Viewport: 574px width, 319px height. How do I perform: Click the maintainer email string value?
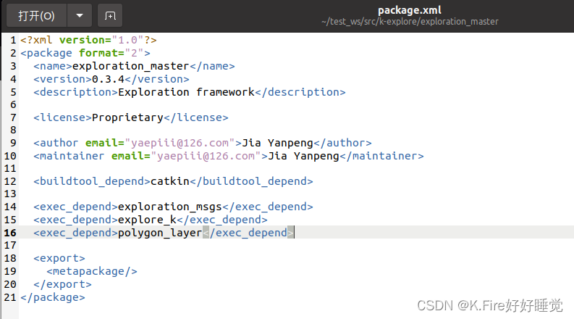tap(206, 156)
